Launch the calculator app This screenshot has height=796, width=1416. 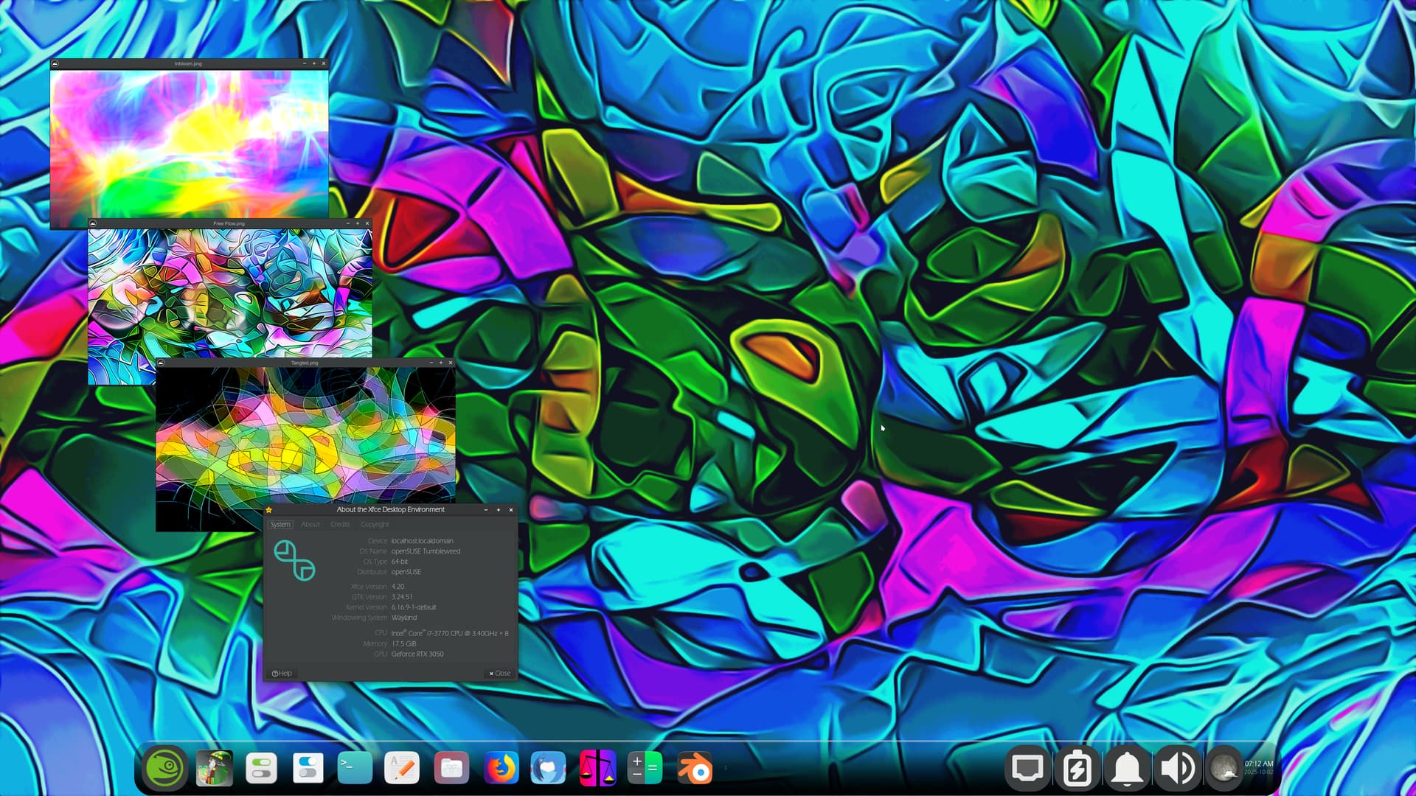645,768
